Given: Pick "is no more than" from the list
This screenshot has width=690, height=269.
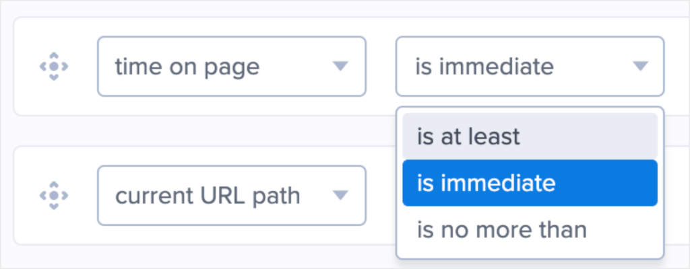Looking at the screenshot, I should pos(501,229).
